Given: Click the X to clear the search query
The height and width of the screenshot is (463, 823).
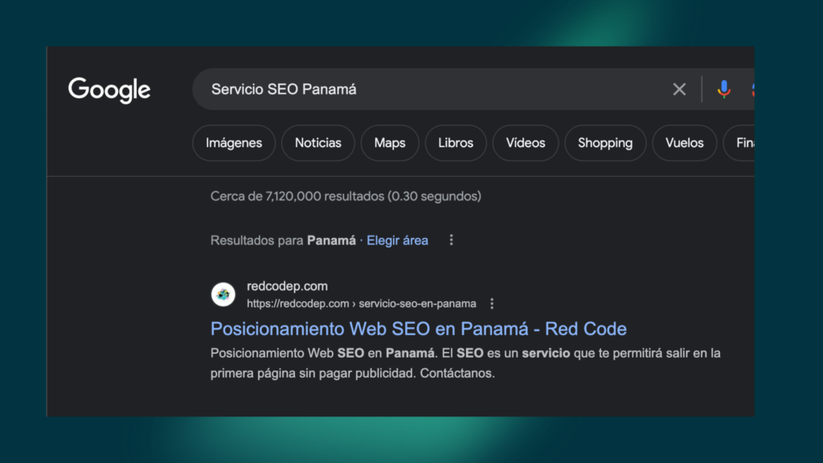Looking at the screenshot, I should (x=679, y=88).
